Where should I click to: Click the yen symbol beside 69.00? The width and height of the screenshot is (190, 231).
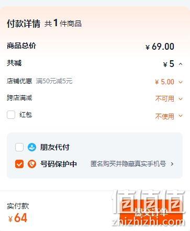pyautogui.click(x=148, y=47)
